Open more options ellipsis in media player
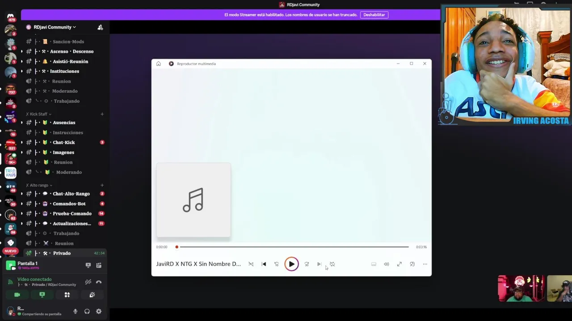This screenshot has height=321, width=572. point(425,264)
